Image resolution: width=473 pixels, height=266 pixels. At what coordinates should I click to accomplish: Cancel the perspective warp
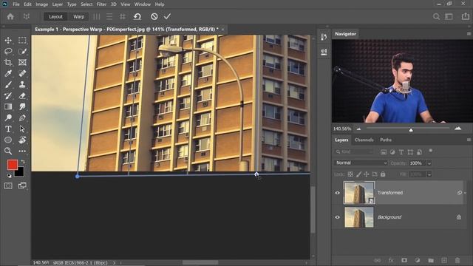point(154,16)
